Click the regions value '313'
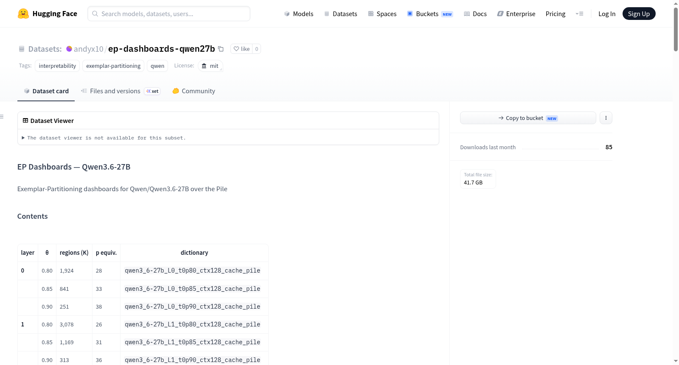This screenshot has height=365, width=679. click(x=65, y=360)
